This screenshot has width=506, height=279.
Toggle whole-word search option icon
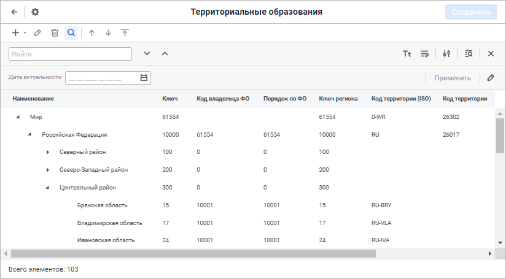click(x=424, y=54)
